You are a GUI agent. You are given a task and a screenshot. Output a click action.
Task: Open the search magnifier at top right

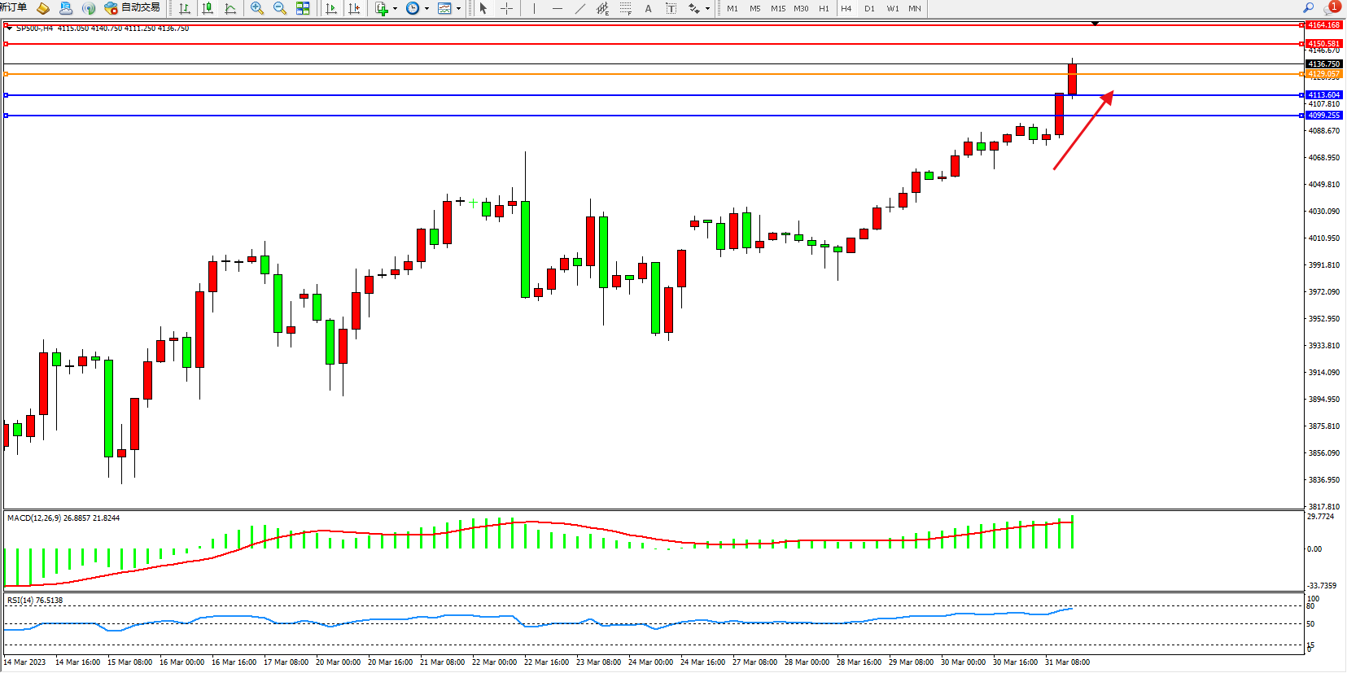(x=1309, y=8)
